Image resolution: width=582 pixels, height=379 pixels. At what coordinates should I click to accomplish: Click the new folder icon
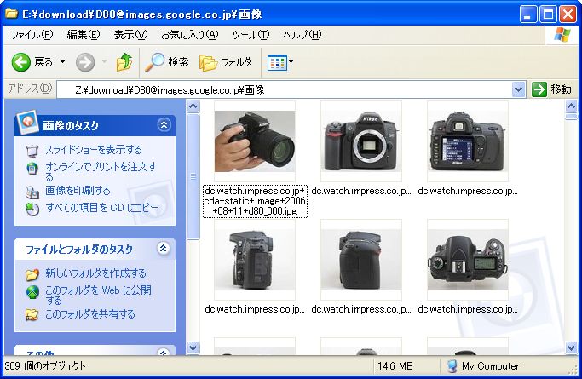click(32, 274)
